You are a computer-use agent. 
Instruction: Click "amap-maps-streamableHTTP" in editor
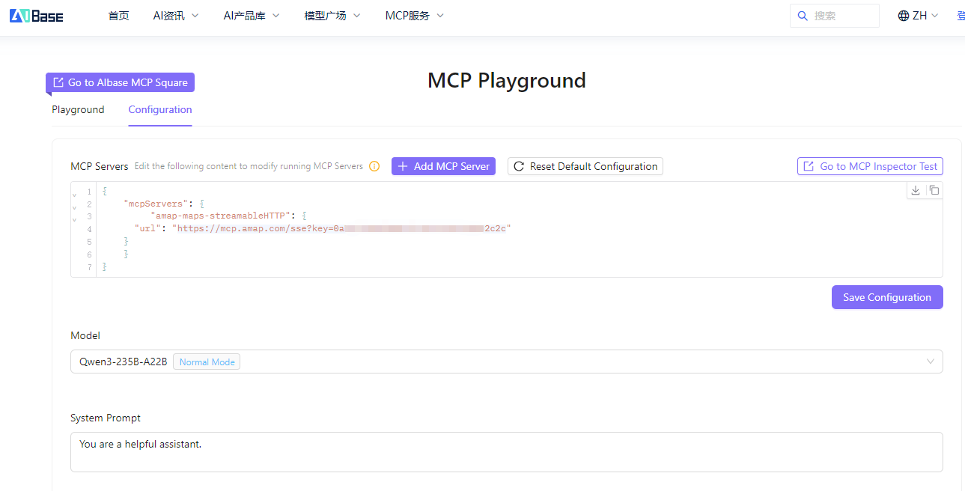[x=220, y=216]
